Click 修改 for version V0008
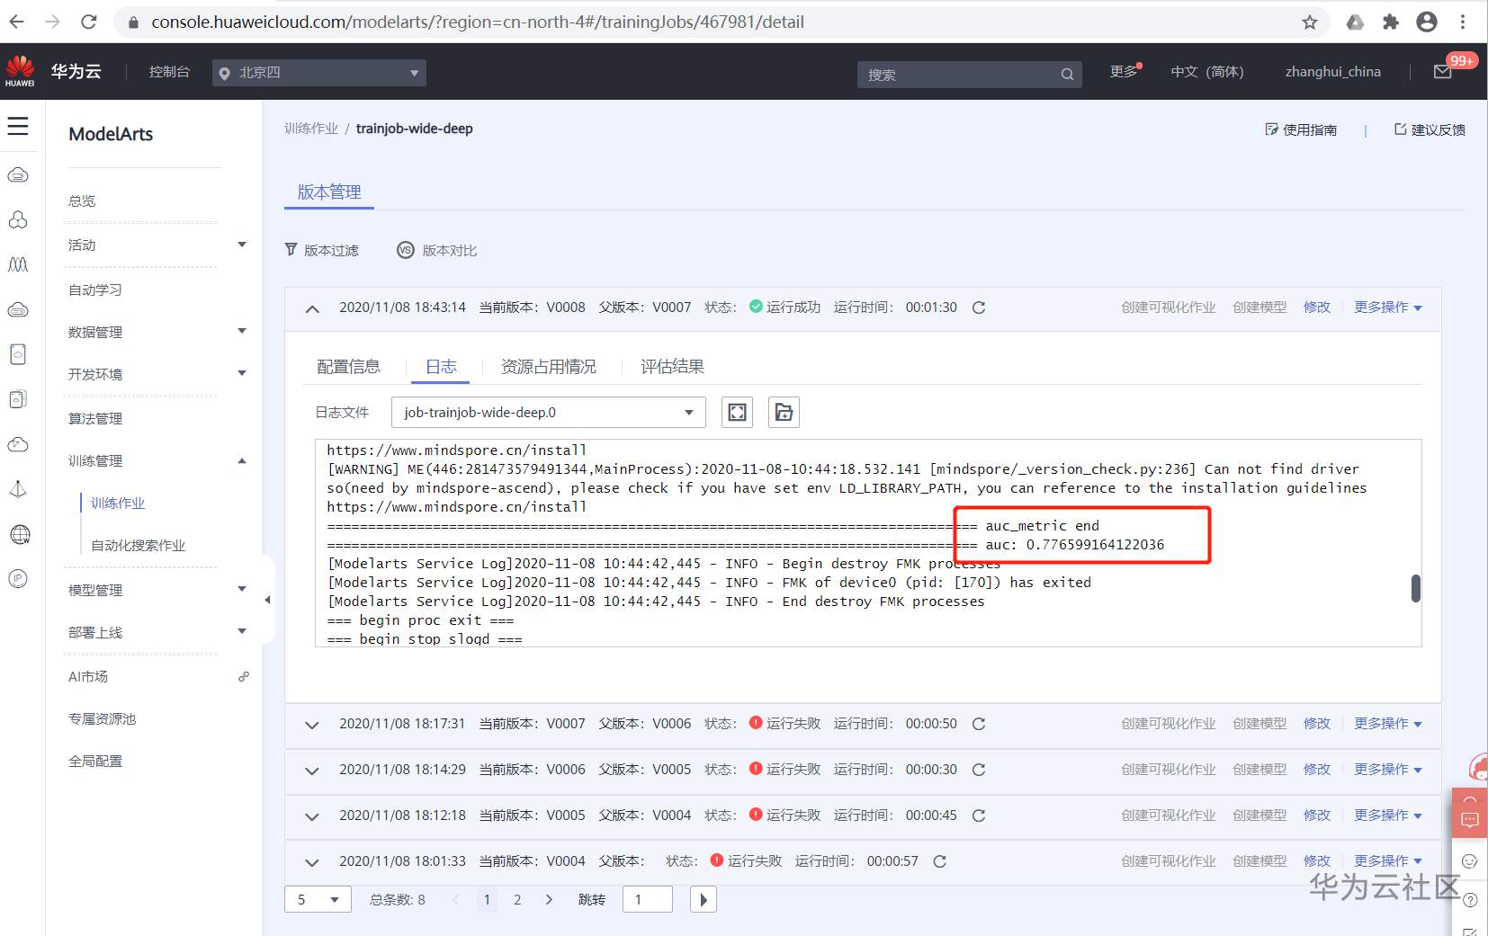 pyautogui.click(x=1317, y=308)
